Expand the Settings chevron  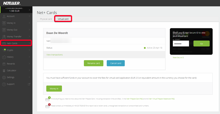click(x=29, y=77)
